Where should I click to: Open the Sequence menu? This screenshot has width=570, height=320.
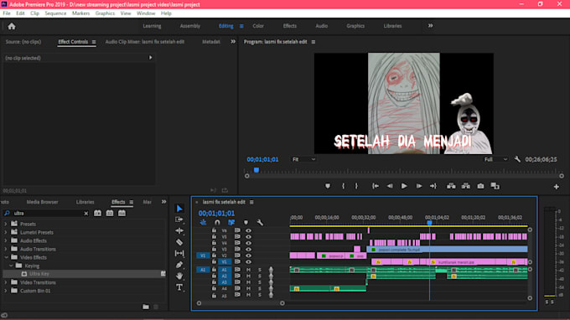click(x=55, y=13)
